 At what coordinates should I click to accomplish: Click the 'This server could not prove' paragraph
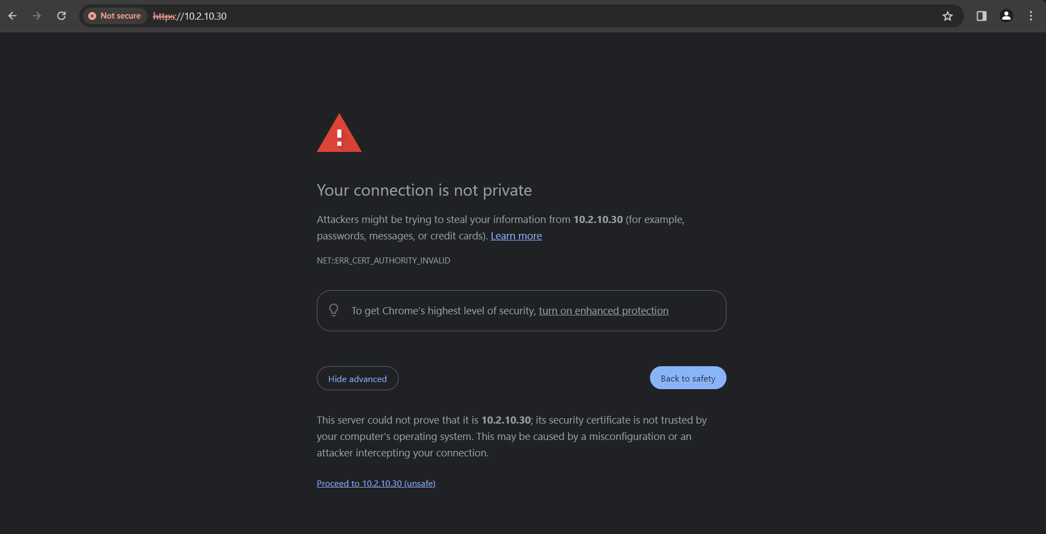tap(512, 436)
